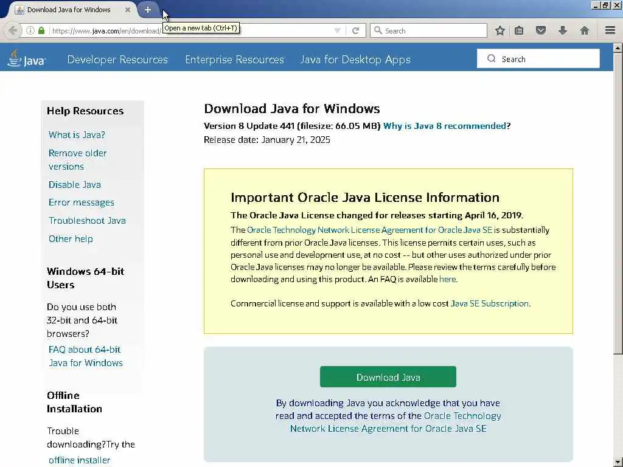
Task: Select the Download Java for Windows tab
Action: coord(69,10)
